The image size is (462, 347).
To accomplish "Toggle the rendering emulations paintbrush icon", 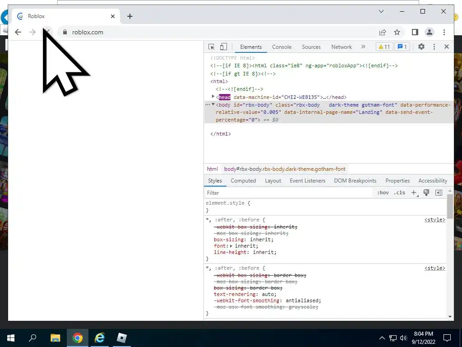I will coord(426,192).
